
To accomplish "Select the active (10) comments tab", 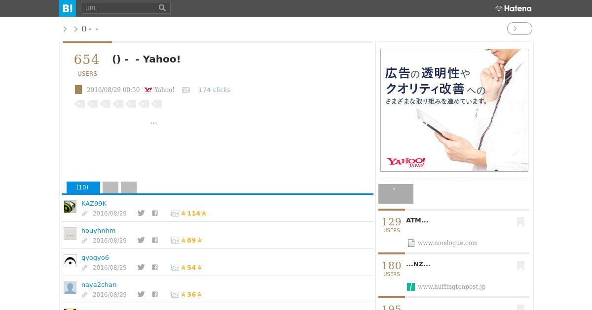I will (83, 187).
